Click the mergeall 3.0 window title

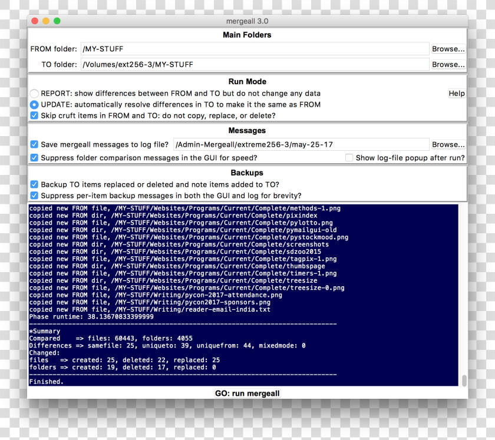pyautogui.click(x=247, y=21)
